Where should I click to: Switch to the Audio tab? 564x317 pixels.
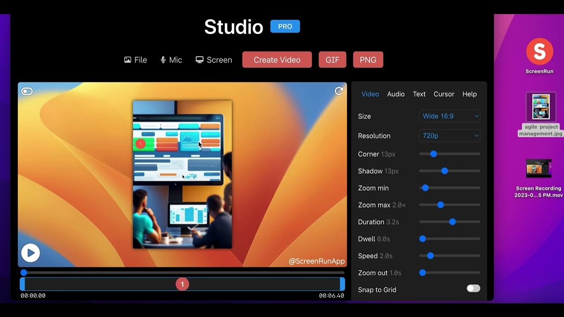pyautogui.click(x=396, y=94)
